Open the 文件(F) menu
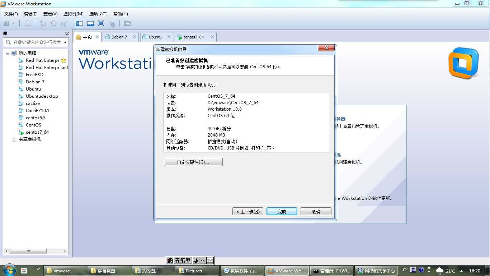Viewport: 490px width, 276px height. click(x=11, y=14)
